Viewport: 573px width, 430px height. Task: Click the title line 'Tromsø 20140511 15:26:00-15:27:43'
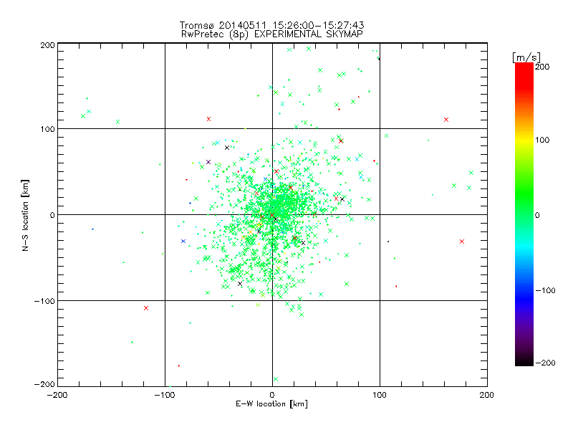271,25
